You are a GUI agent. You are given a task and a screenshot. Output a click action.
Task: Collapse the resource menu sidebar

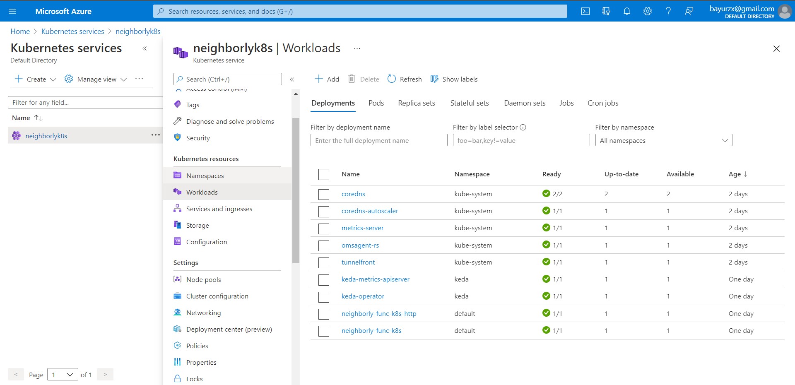(292, 79)
